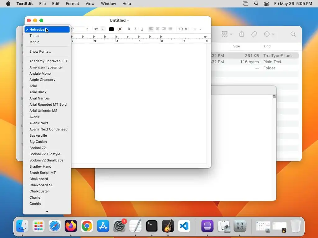Click the search icon in Finder window
Screen dimensions: 318x238
click(293, 34)
